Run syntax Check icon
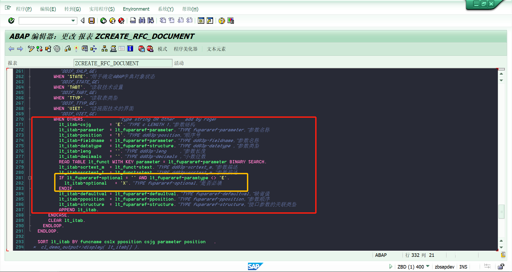512x272 pixels. [x=68, y=49]
